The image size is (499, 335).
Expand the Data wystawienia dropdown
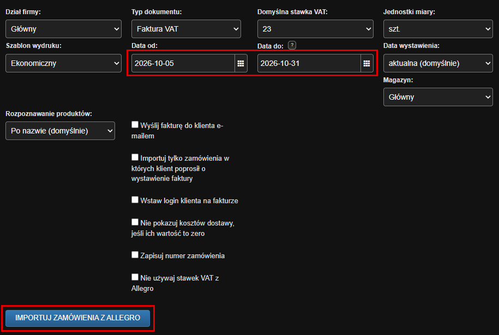click(438, 63)
